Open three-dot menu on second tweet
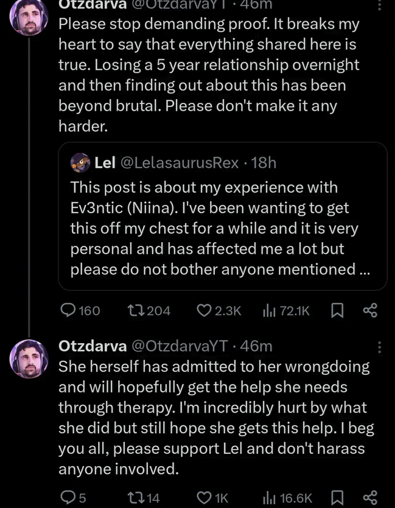This screenshot has width=395, height=508. [x=380, y=347]
